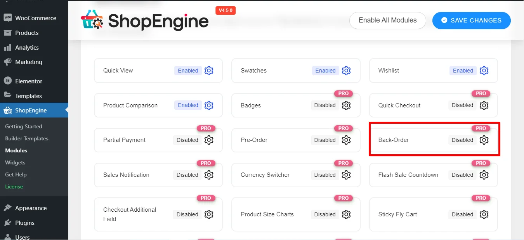524x240 pixels.
Task: Open Swatches module settings gear
Action: pyautogui.click(x=346, y=71)
